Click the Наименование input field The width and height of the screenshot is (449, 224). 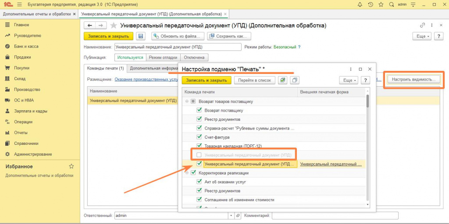coord(178,47)
